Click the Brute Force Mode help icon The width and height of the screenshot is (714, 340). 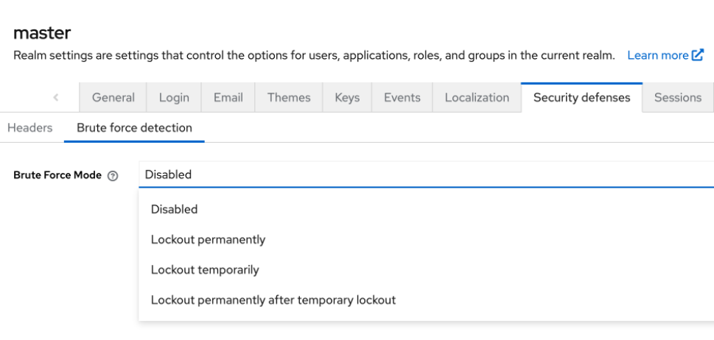(x=113, y=176)
